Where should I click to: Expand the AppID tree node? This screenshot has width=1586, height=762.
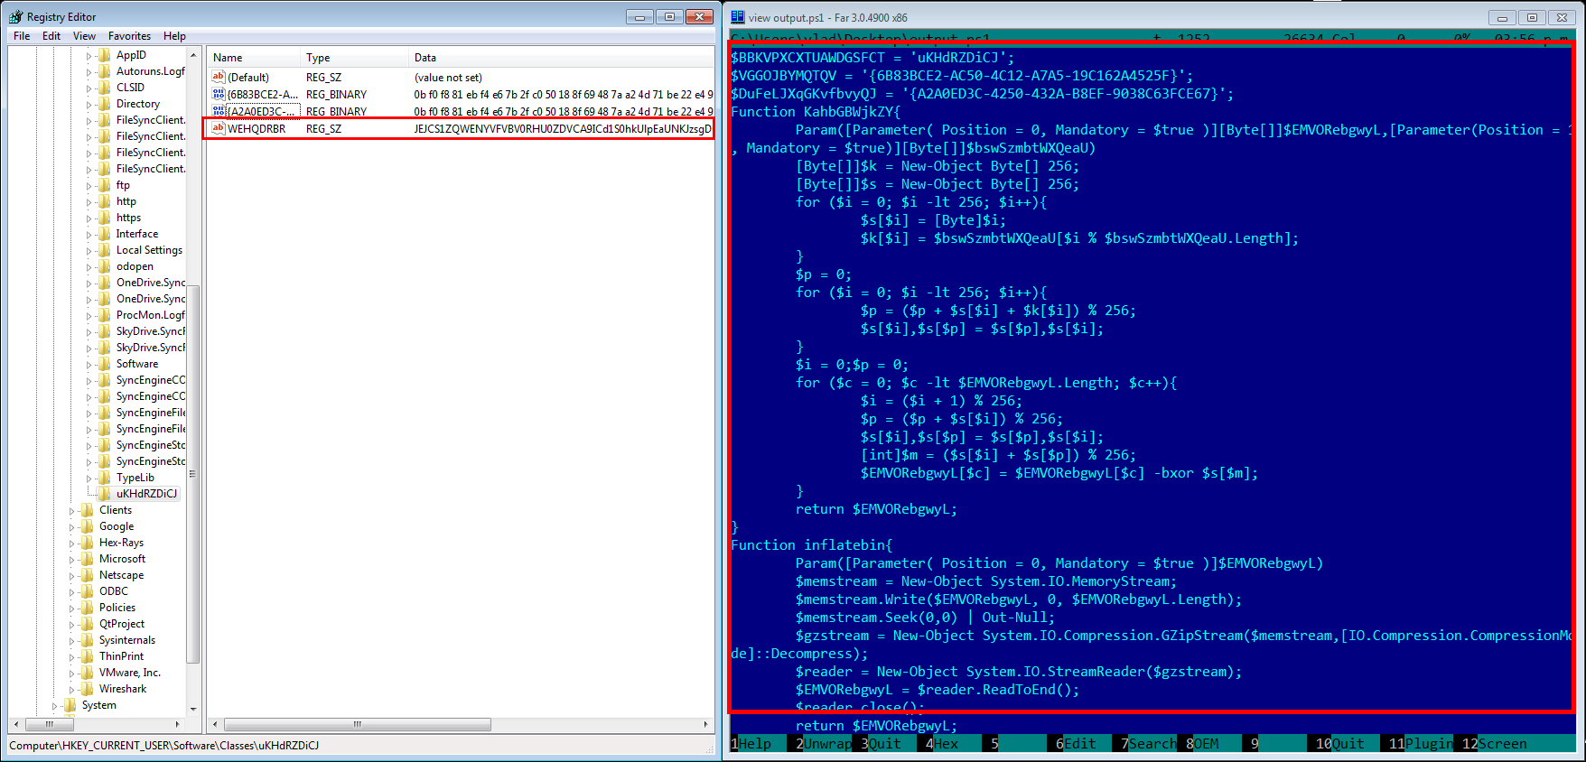click(x=89, y=56)
